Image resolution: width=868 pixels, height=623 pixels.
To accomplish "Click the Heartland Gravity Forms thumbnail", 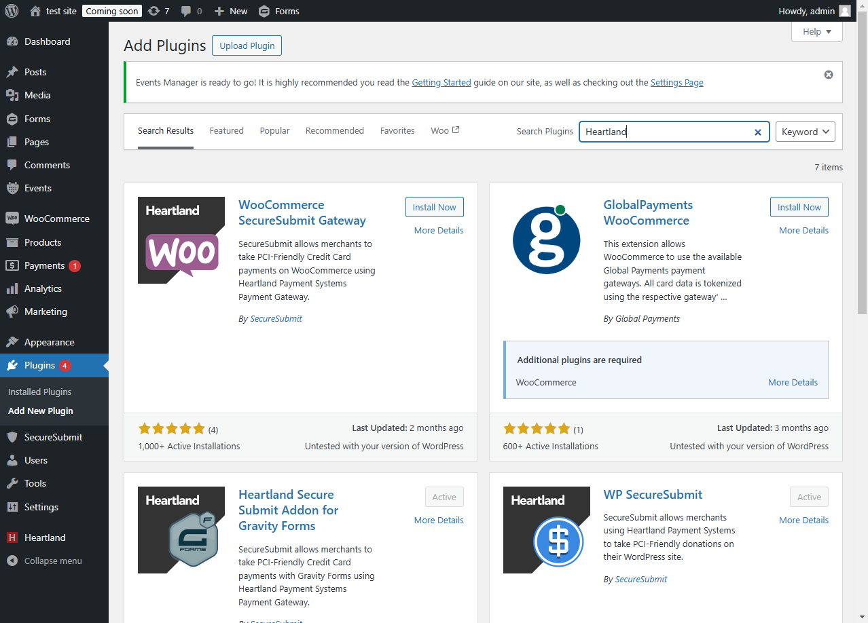I will point(181,530).
